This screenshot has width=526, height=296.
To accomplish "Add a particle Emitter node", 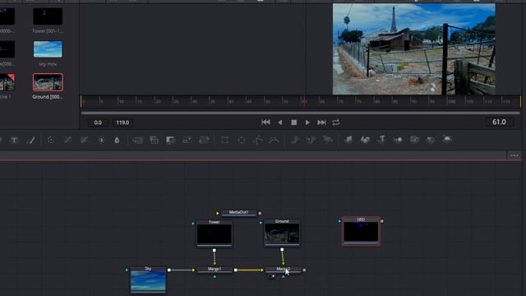I will (295, 140).
